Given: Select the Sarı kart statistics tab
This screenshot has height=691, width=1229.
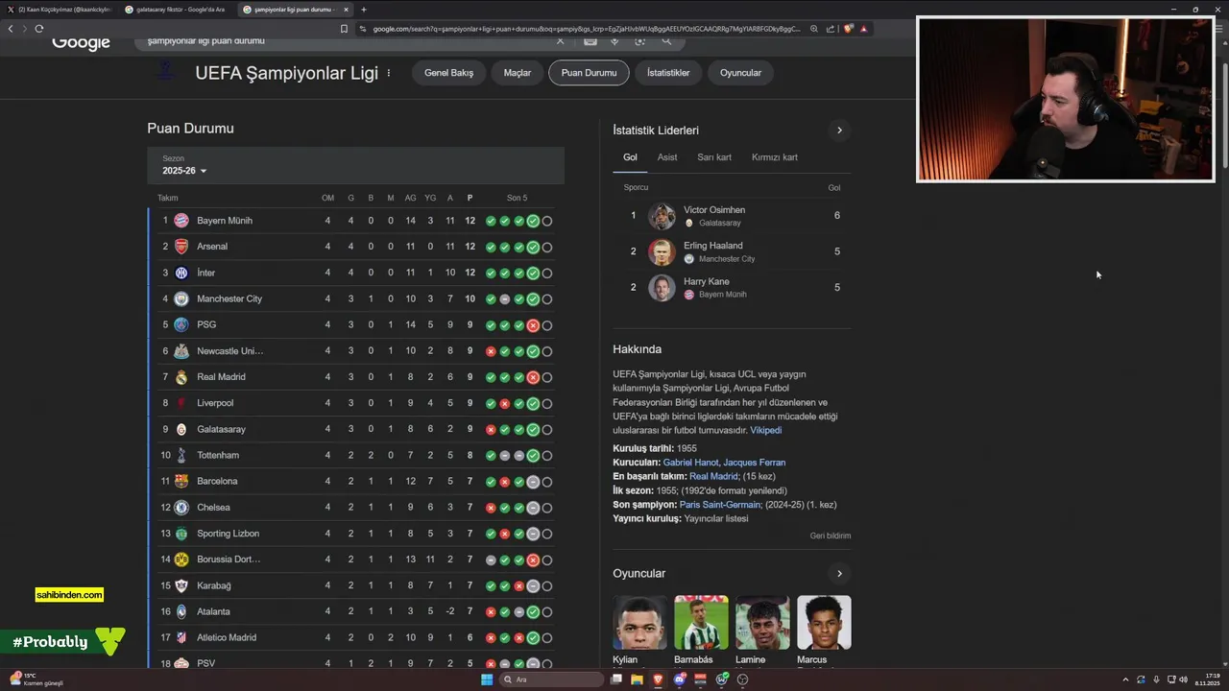Looking at the screenshot, I should 714,157.
